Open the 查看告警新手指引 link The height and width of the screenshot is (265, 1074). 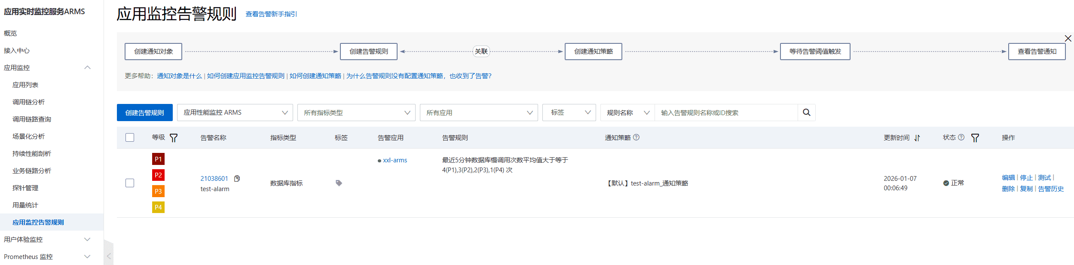[x=271, y=14]
